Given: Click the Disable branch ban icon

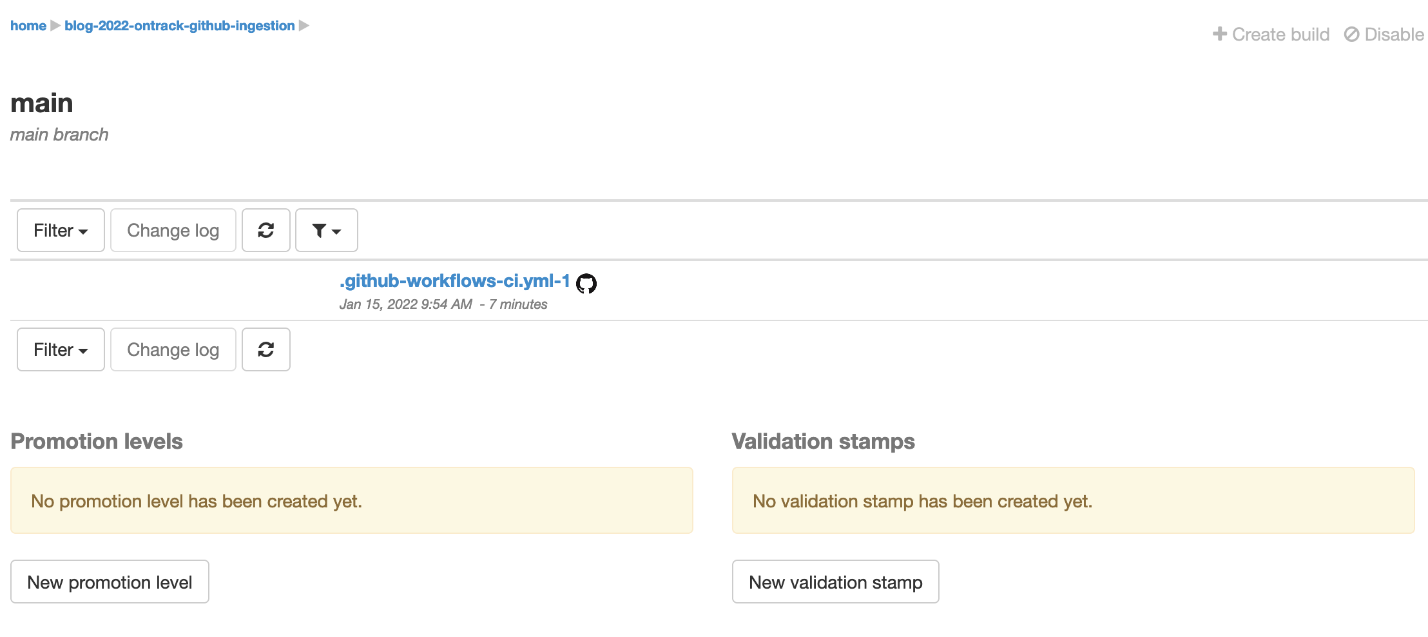Looking at the screenshot, I should tap(1351, 34).
